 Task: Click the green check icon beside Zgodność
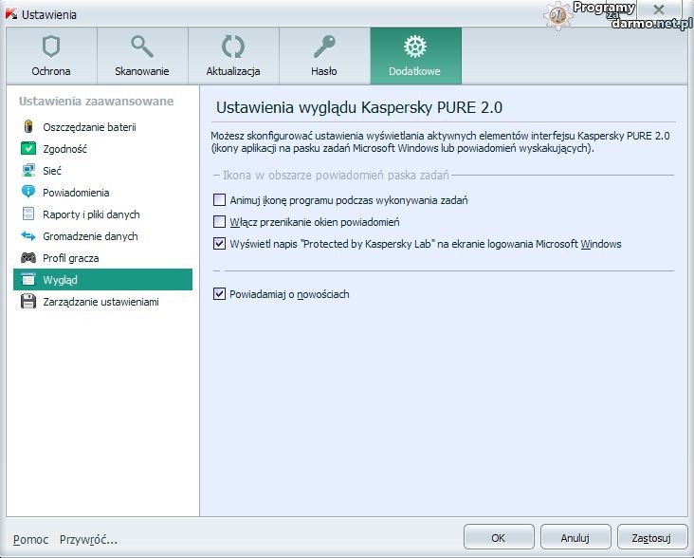pyautogui.click(x=28, y=148)
